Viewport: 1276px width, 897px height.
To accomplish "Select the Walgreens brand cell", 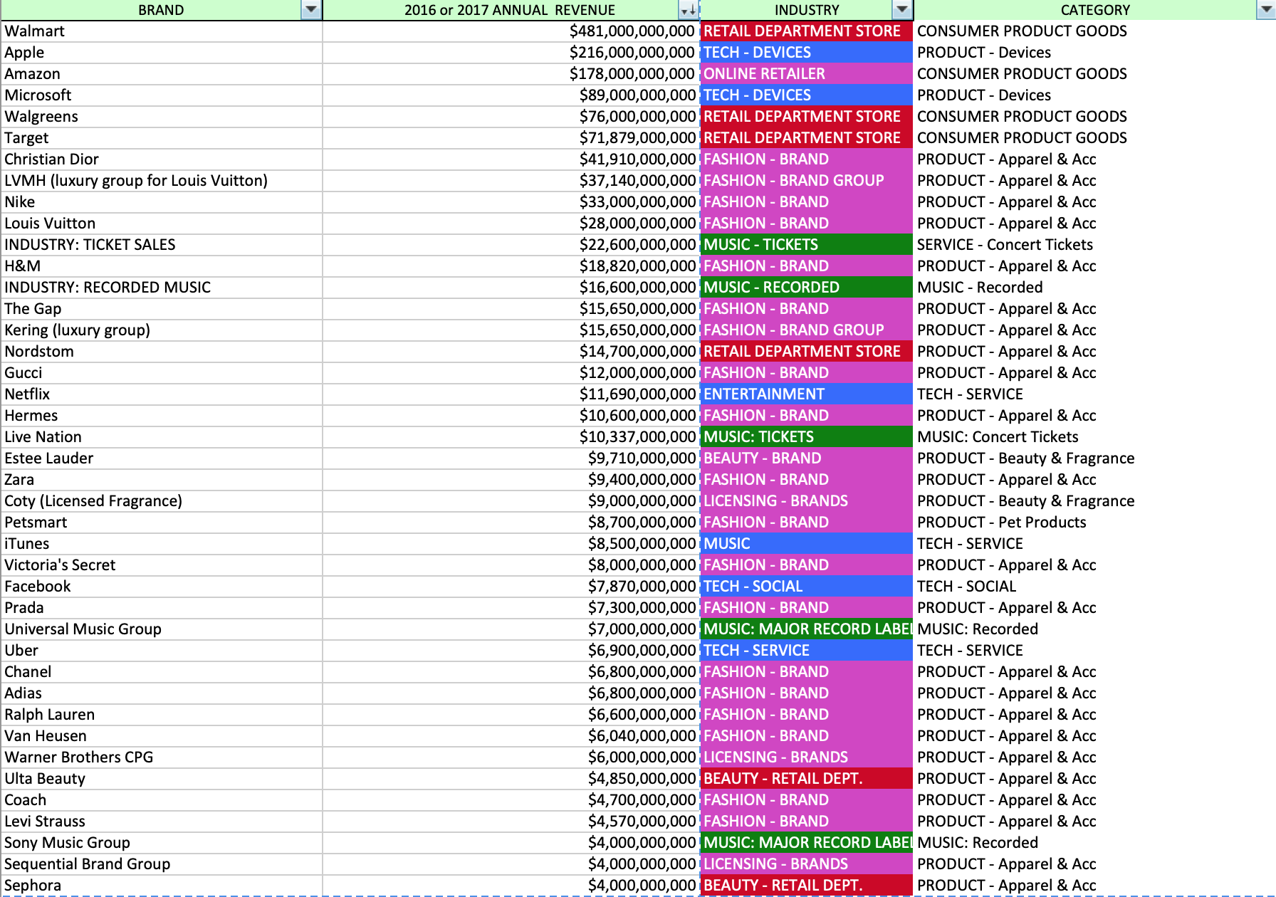I will click(x=162, y=117).
